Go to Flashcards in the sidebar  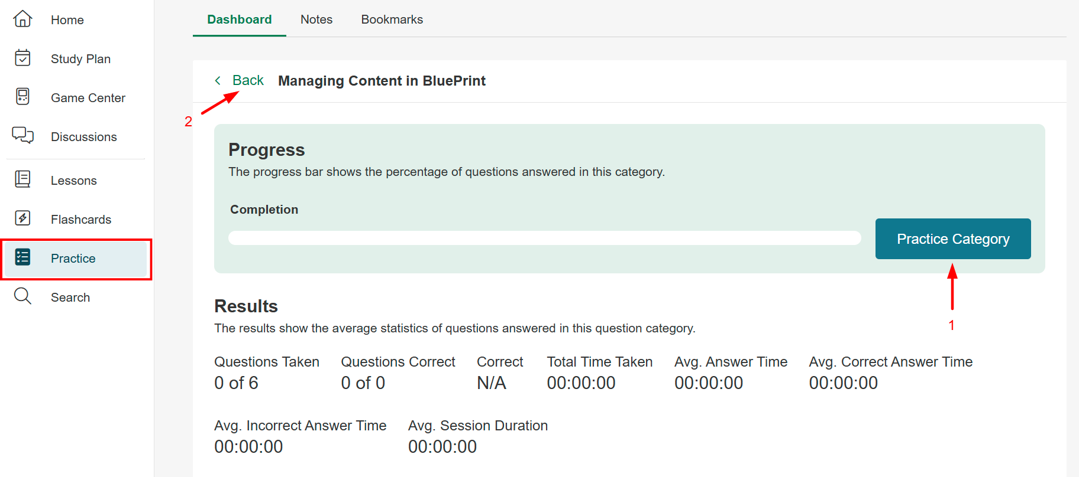click(x=80, y=220)
